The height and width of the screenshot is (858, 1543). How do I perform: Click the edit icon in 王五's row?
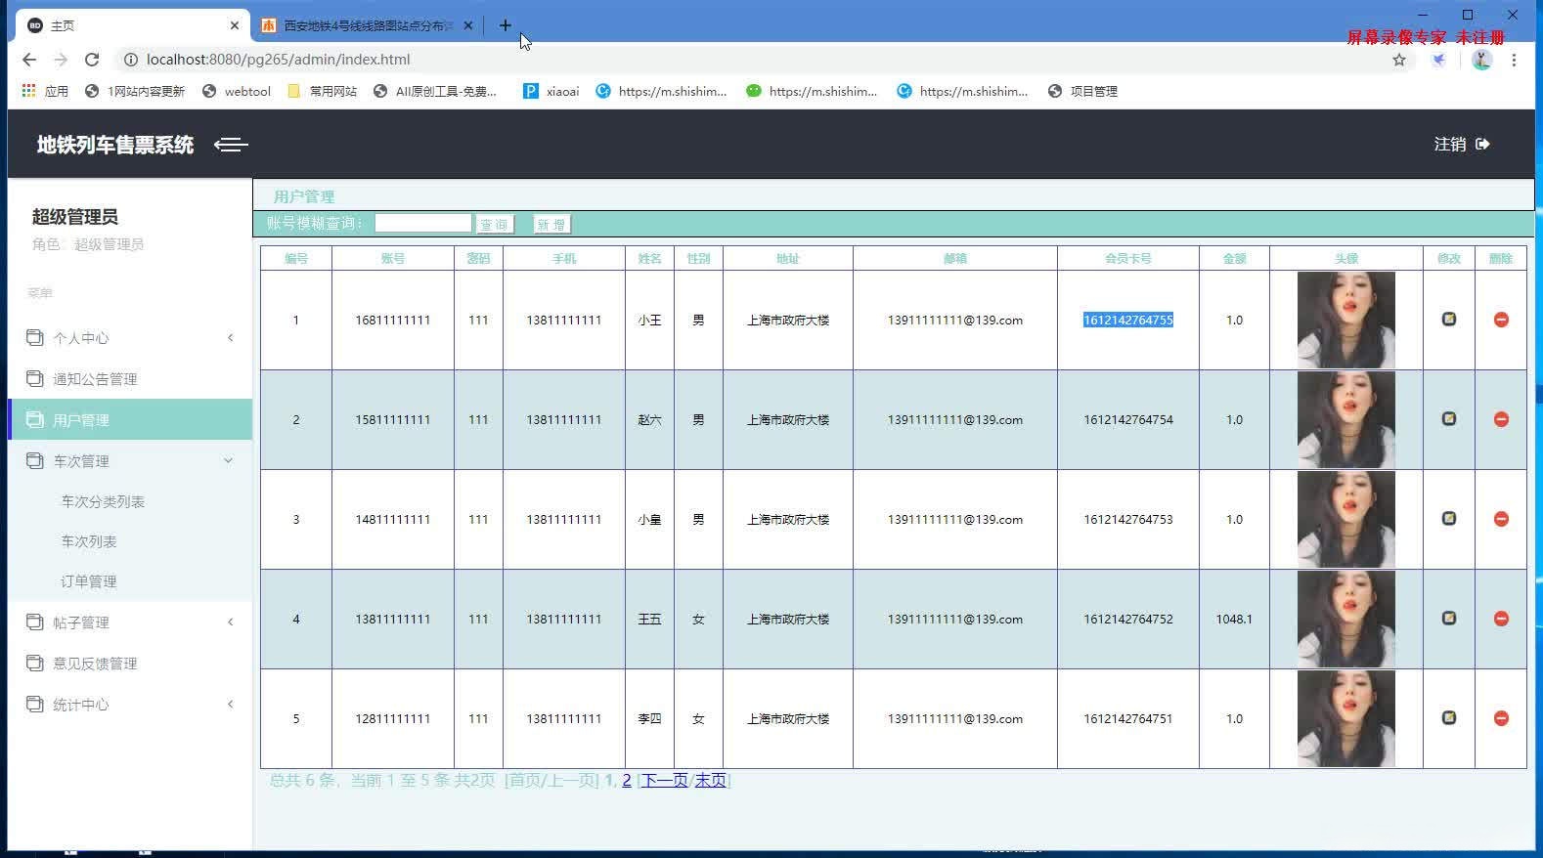click(1449, 619)
